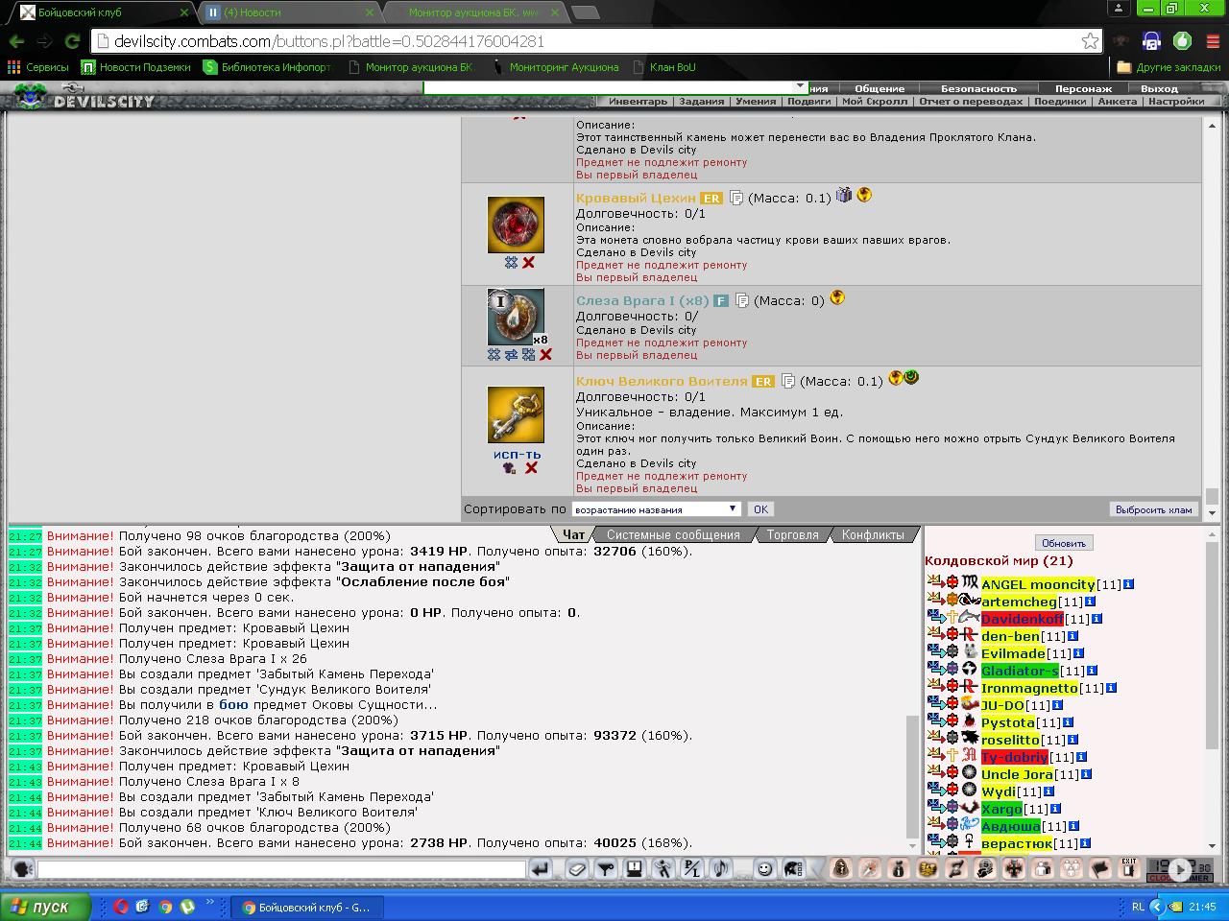Click the player name Gladiator-s

point(1020,671)
